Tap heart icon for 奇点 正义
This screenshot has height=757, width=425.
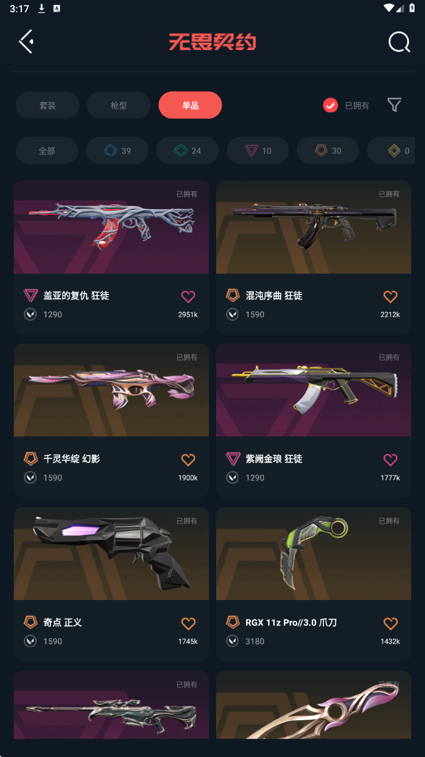pyautogui.click(x=188, y=623)
